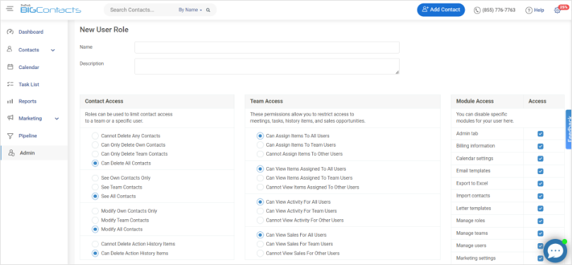Uncheck Import contacts access checkbox
This screenshot has width=572, height=265.
540,196
